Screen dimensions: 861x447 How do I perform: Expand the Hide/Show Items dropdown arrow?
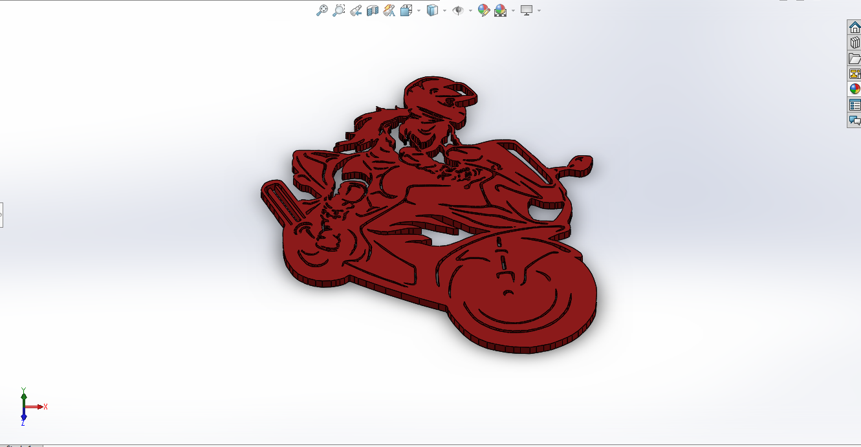click(x=470, y=10)
